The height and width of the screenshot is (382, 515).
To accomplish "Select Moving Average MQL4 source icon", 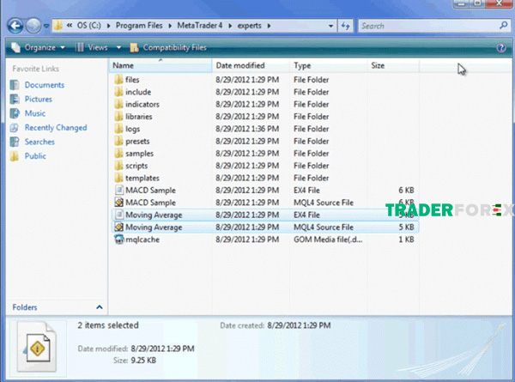I will click(118, 227).
